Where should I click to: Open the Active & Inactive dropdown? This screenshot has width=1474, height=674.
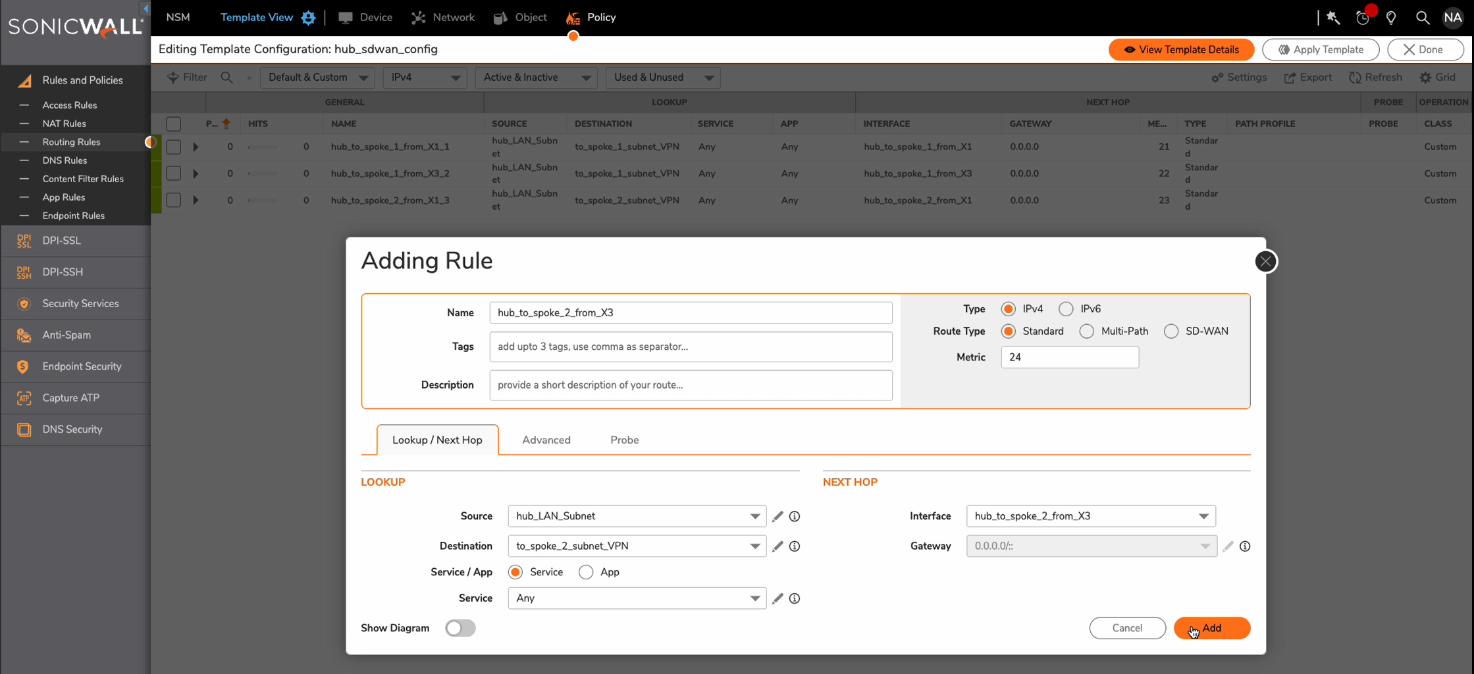pos(537,78)
